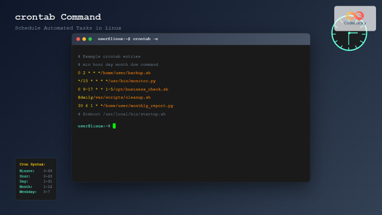Toggle the monitor.py fifteen-minute entry
The height and width of the screenshot is (215, 382).
117,81
